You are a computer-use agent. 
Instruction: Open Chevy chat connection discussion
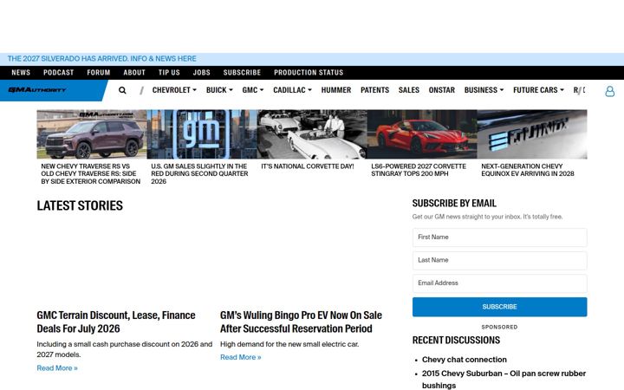[464, 360]
